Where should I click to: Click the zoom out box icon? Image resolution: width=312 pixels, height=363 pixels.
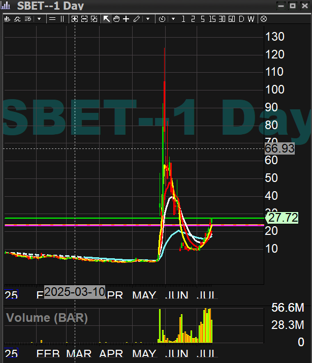pyautogui.click(x=84, y=19)
